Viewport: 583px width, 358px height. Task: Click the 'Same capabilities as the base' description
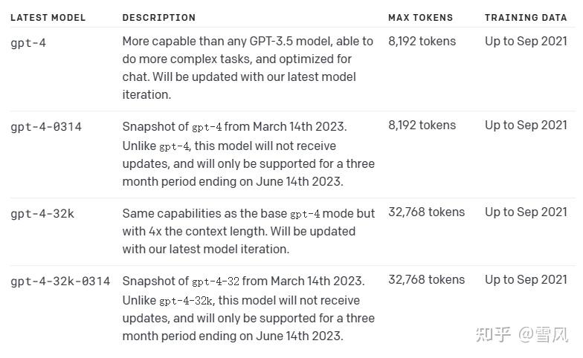[x=248, y=231]
